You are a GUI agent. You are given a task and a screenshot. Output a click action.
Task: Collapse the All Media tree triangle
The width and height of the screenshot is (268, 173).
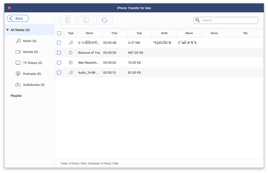tap(8, 30)
